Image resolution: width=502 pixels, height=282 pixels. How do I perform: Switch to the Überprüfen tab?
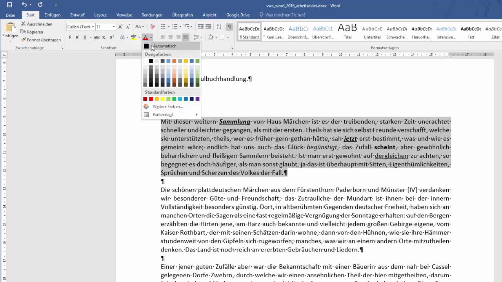[x=182, y=15]
